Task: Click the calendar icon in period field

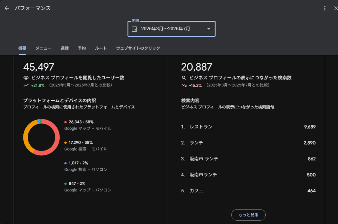Action: tap(134, 29)
